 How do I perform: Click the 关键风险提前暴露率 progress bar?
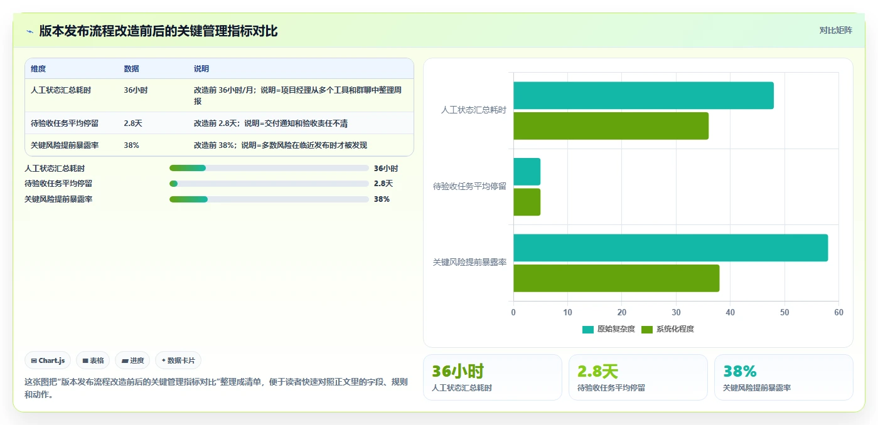pos(269,199)
